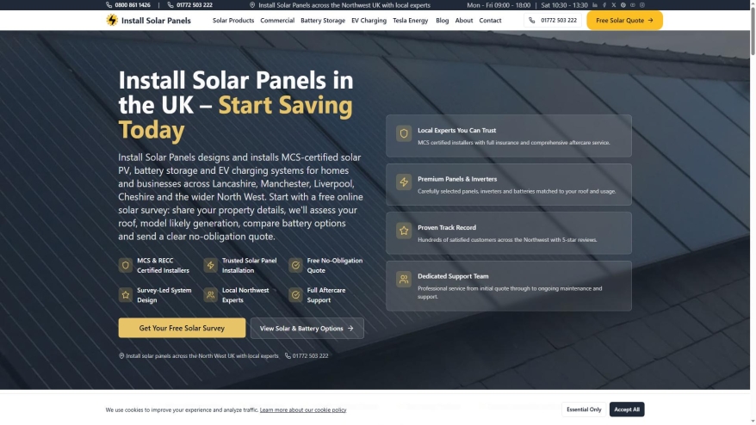This screenshot has height=425, width=756.
Task: Click Get Your Free Solar Survey
Action: [182, 328]
